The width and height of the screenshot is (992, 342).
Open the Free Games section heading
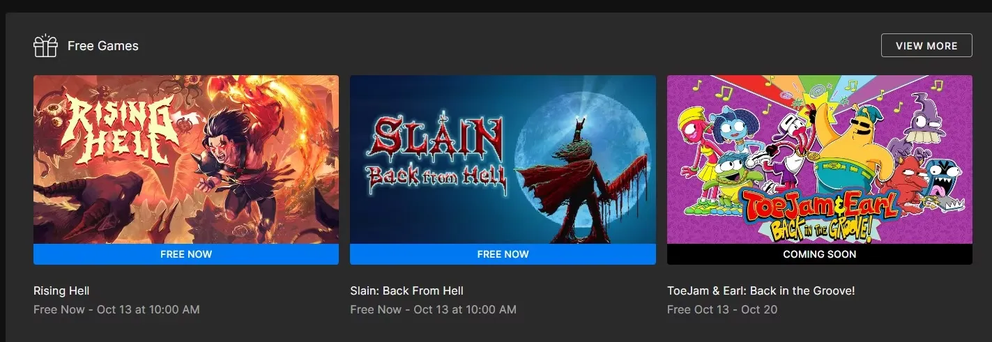tap(103, 46)
